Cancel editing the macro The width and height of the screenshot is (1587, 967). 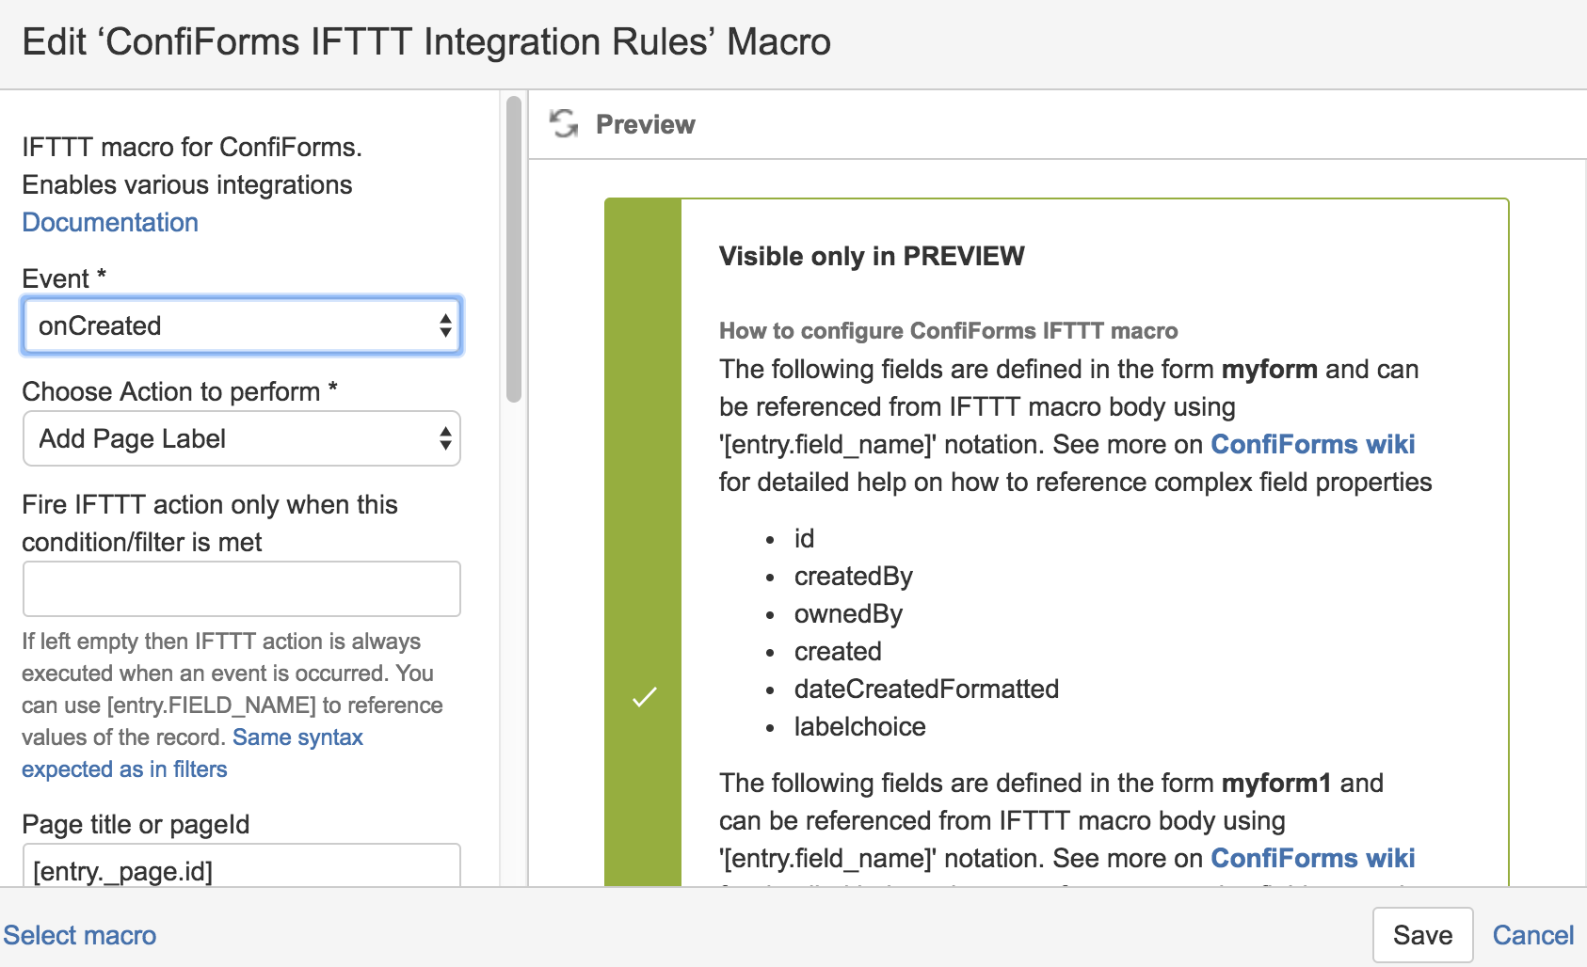tap(1533, 935)
